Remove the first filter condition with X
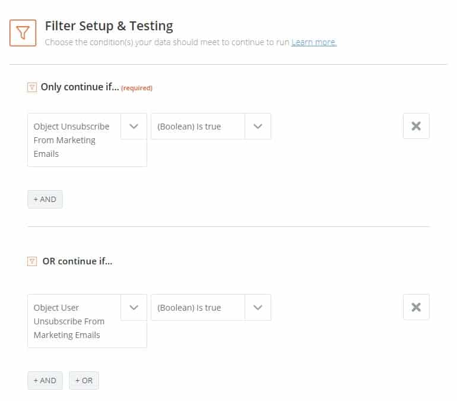The height and width of the screenshot is (401, 457). coord(416,126)
